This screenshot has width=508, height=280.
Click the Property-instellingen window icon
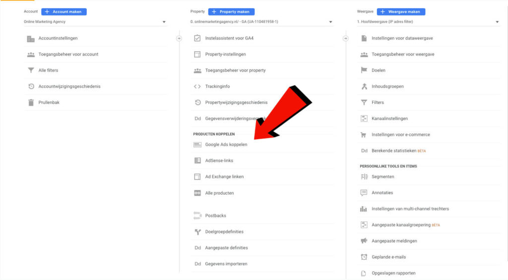coord(197,55)
